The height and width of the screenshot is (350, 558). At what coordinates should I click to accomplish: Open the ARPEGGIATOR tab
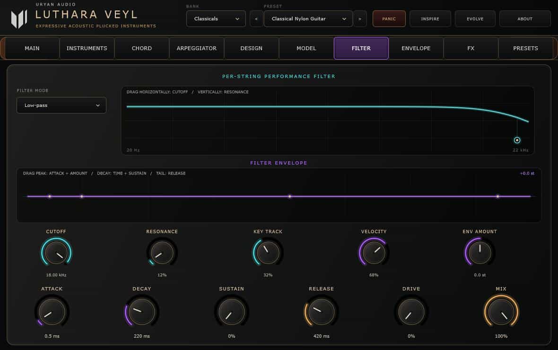tap(196, 48)
